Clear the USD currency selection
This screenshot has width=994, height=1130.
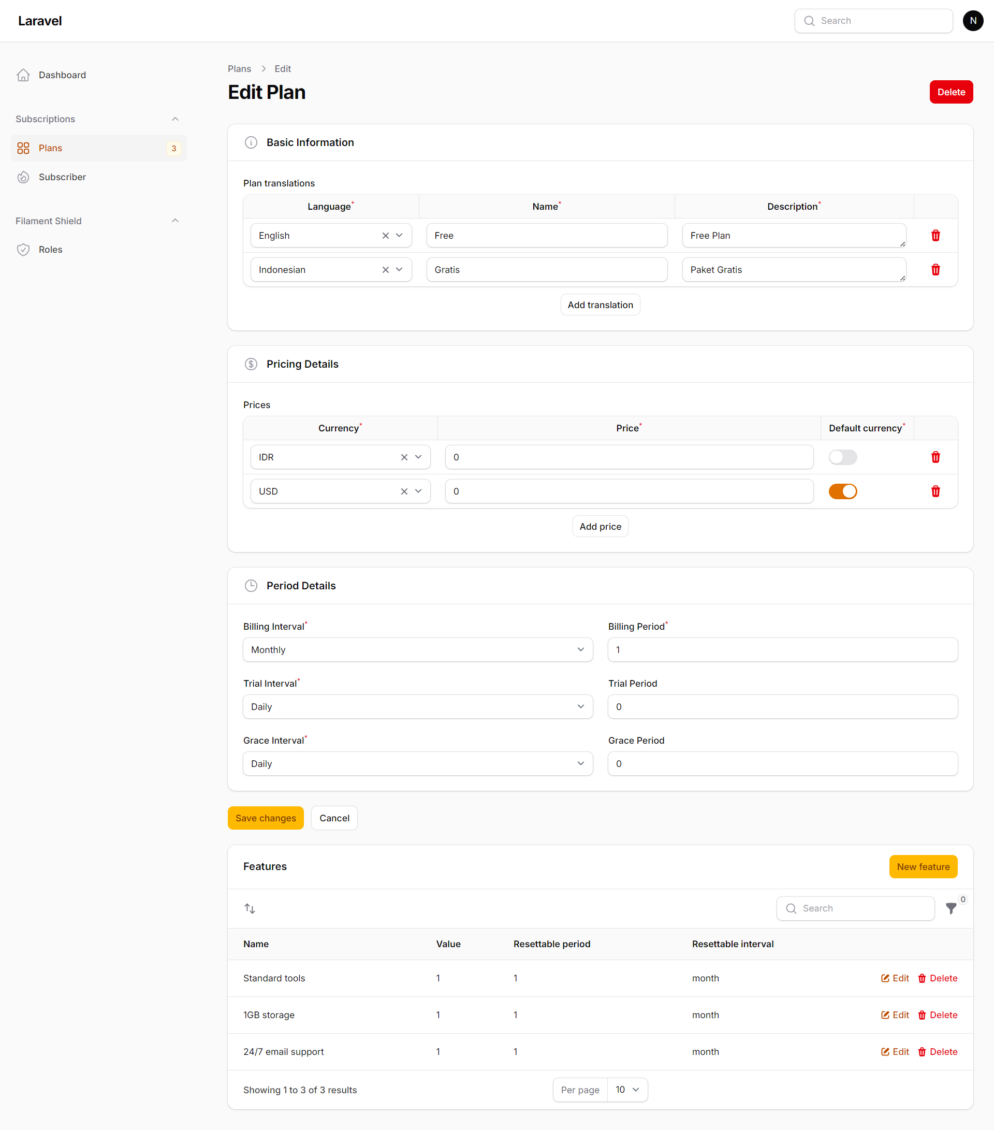tap(404, 491)
